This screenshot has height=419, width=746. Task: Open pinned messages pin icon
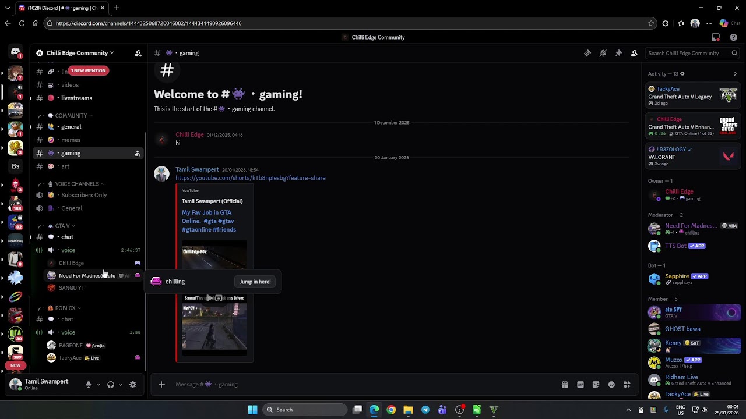click(618, 53)
